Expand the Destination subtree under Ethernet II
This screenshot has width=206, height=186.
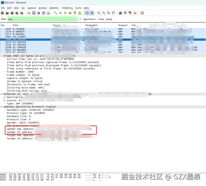(x=5, y=97)
